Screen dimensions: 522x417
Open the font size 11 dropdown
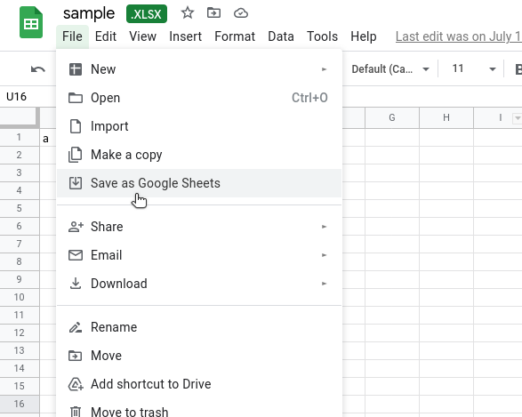point(473,68)
